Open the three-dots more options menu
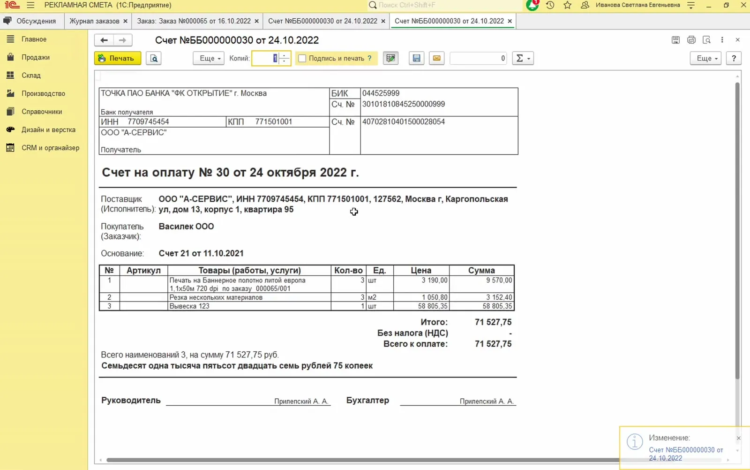The width and height of the screenshot is (750, 470). (722, 40)
